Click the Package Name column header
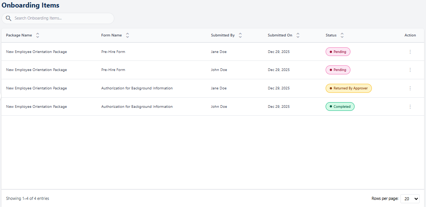 pos(19,35)
